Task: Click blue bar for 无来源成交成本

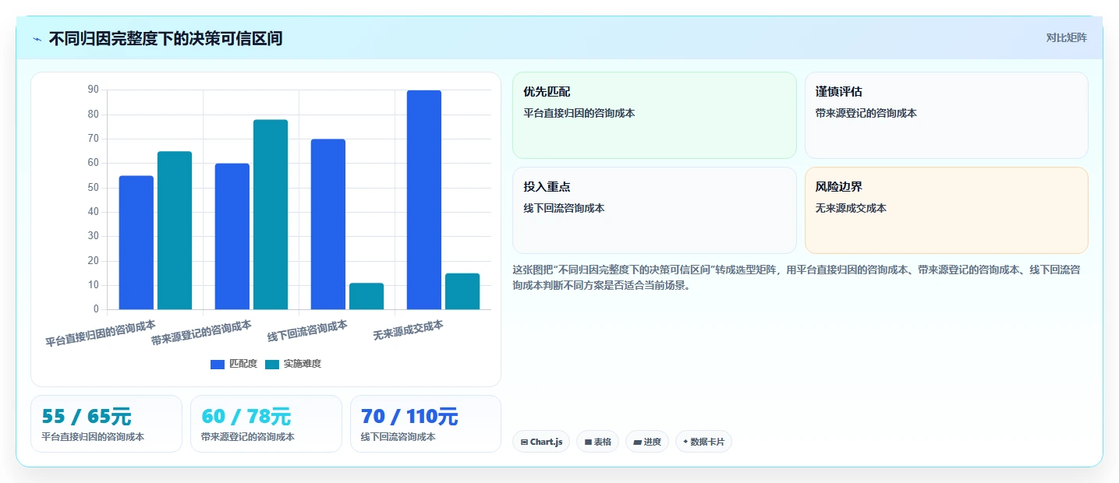Action: click(x=424, y=199)
